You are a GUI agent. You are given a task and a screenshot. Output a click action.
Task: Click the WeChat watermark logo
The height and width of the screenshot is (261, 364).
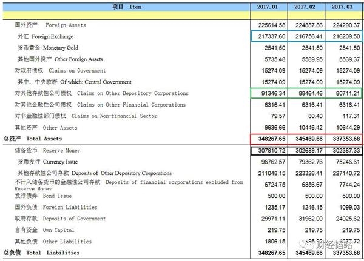pos(309,245)
